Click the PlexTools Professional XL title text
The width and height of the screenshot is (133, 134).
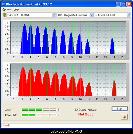29,4
